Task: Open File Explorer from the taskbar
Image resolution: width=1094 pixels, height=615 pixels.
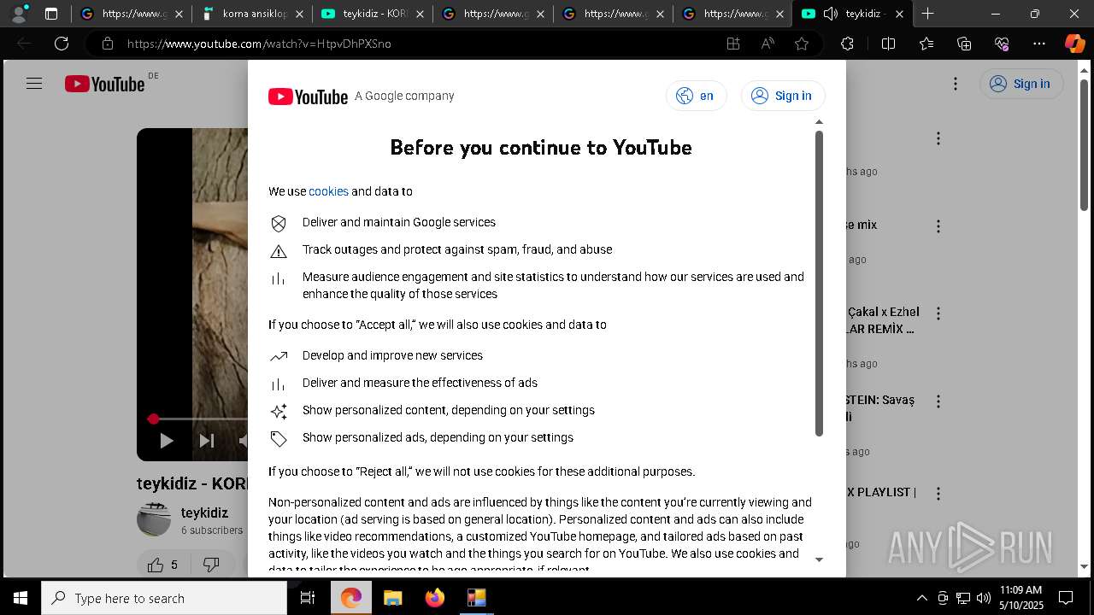Action: coord(392,598)
